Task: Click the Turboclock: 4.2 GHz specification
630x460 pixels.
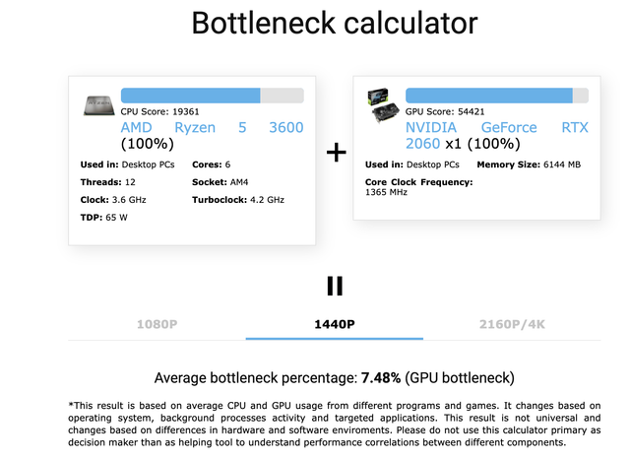Action: tap(238, 200)
